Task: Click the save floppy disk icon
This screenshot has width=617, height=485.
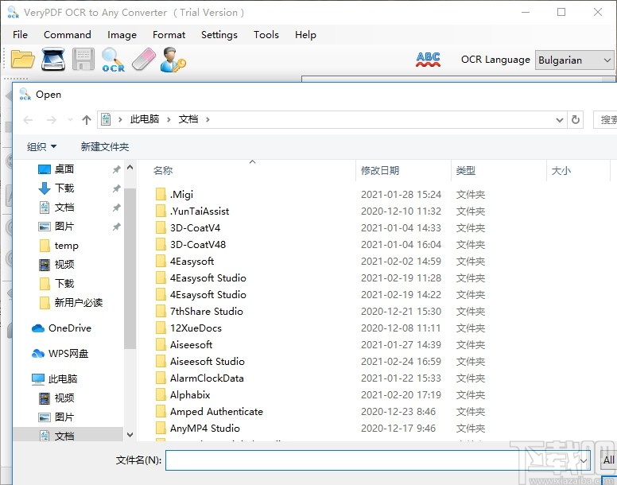Action: pyautogui.click(x=83, y=60)
